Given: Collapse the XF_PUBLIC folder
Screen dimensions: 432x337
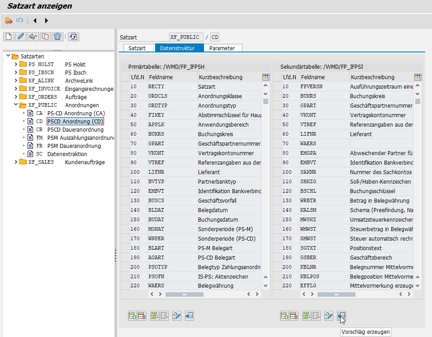Looking at the screenshot, I should point(16,105).
